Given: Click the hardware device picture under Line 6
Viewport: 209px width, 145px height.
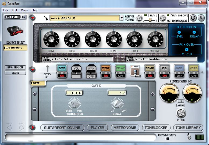Looking at the screenshot, I should tap(15, 30).
